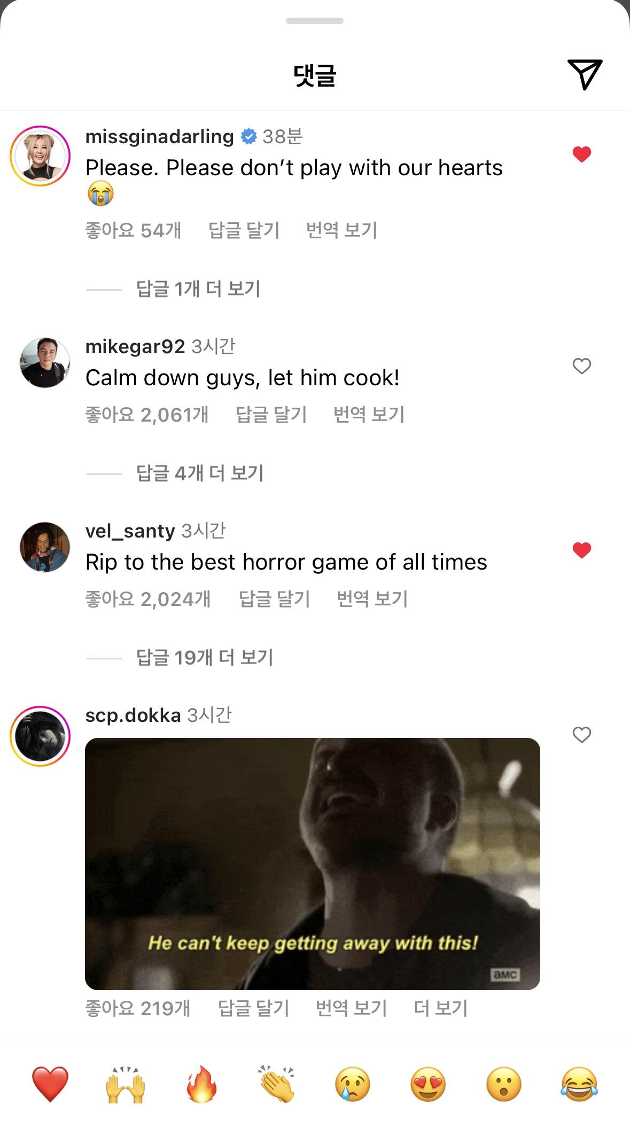630x1128 pixels.
Task: Expand 19 more replies under vel_santy
Action: pos(205,658)
